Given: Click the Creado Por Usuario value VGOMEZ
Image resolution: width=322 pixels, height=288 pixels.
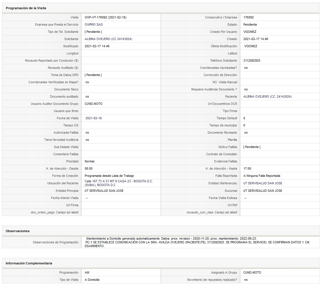Looking at the screenshot, I should pos(250,32).
